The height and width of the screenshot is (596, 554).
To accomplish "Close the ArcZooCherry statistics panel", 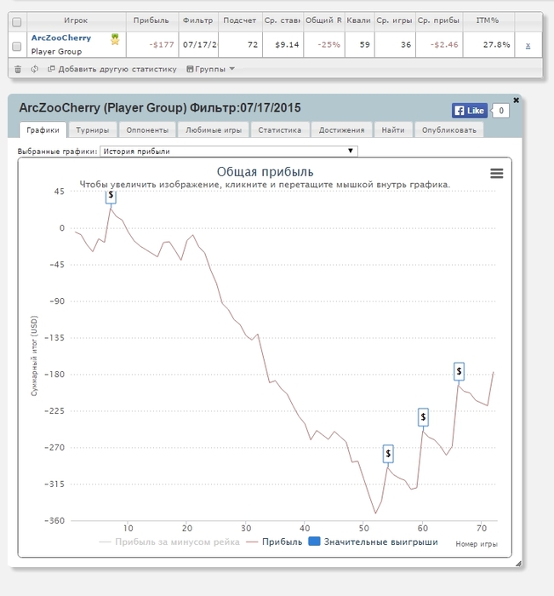I will [x=516, y=100].
